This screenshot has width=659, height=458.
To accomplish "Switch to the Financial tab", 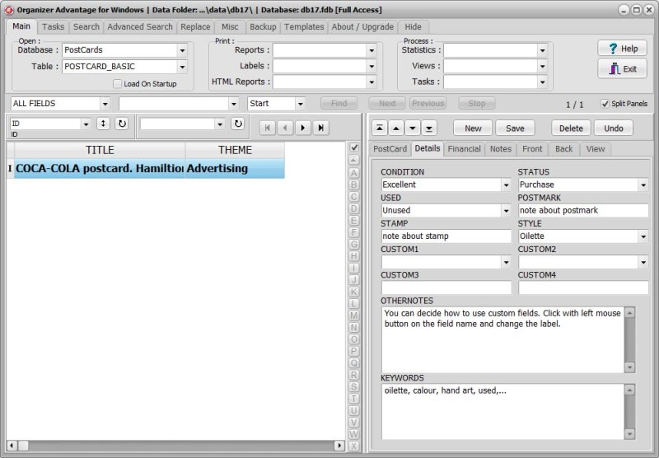I will tap(464, 149).
